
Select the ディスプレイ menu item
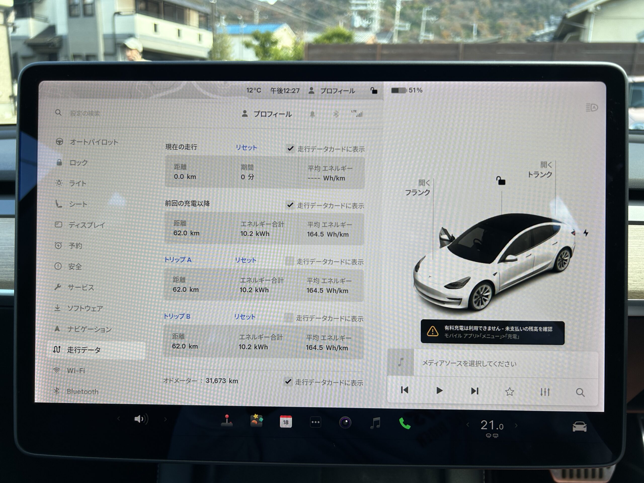[87, 225]
